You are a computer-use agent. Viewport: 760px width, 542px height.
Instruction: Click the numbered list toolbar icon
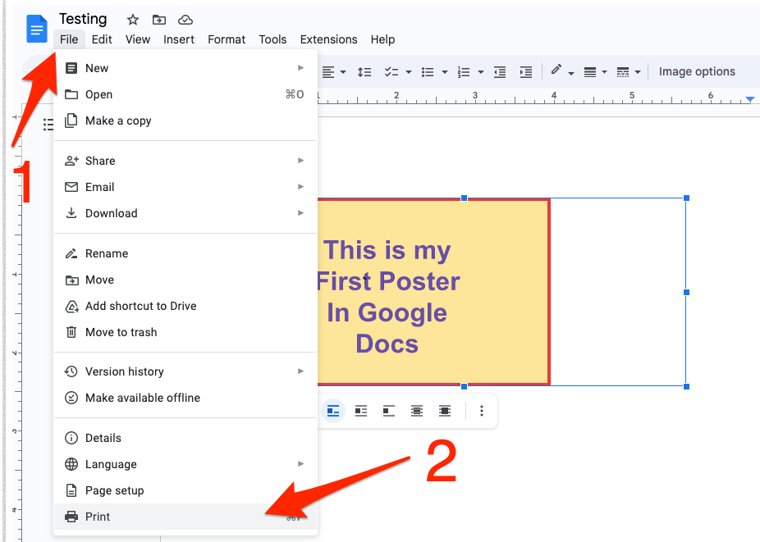click(x=464, y=72)
